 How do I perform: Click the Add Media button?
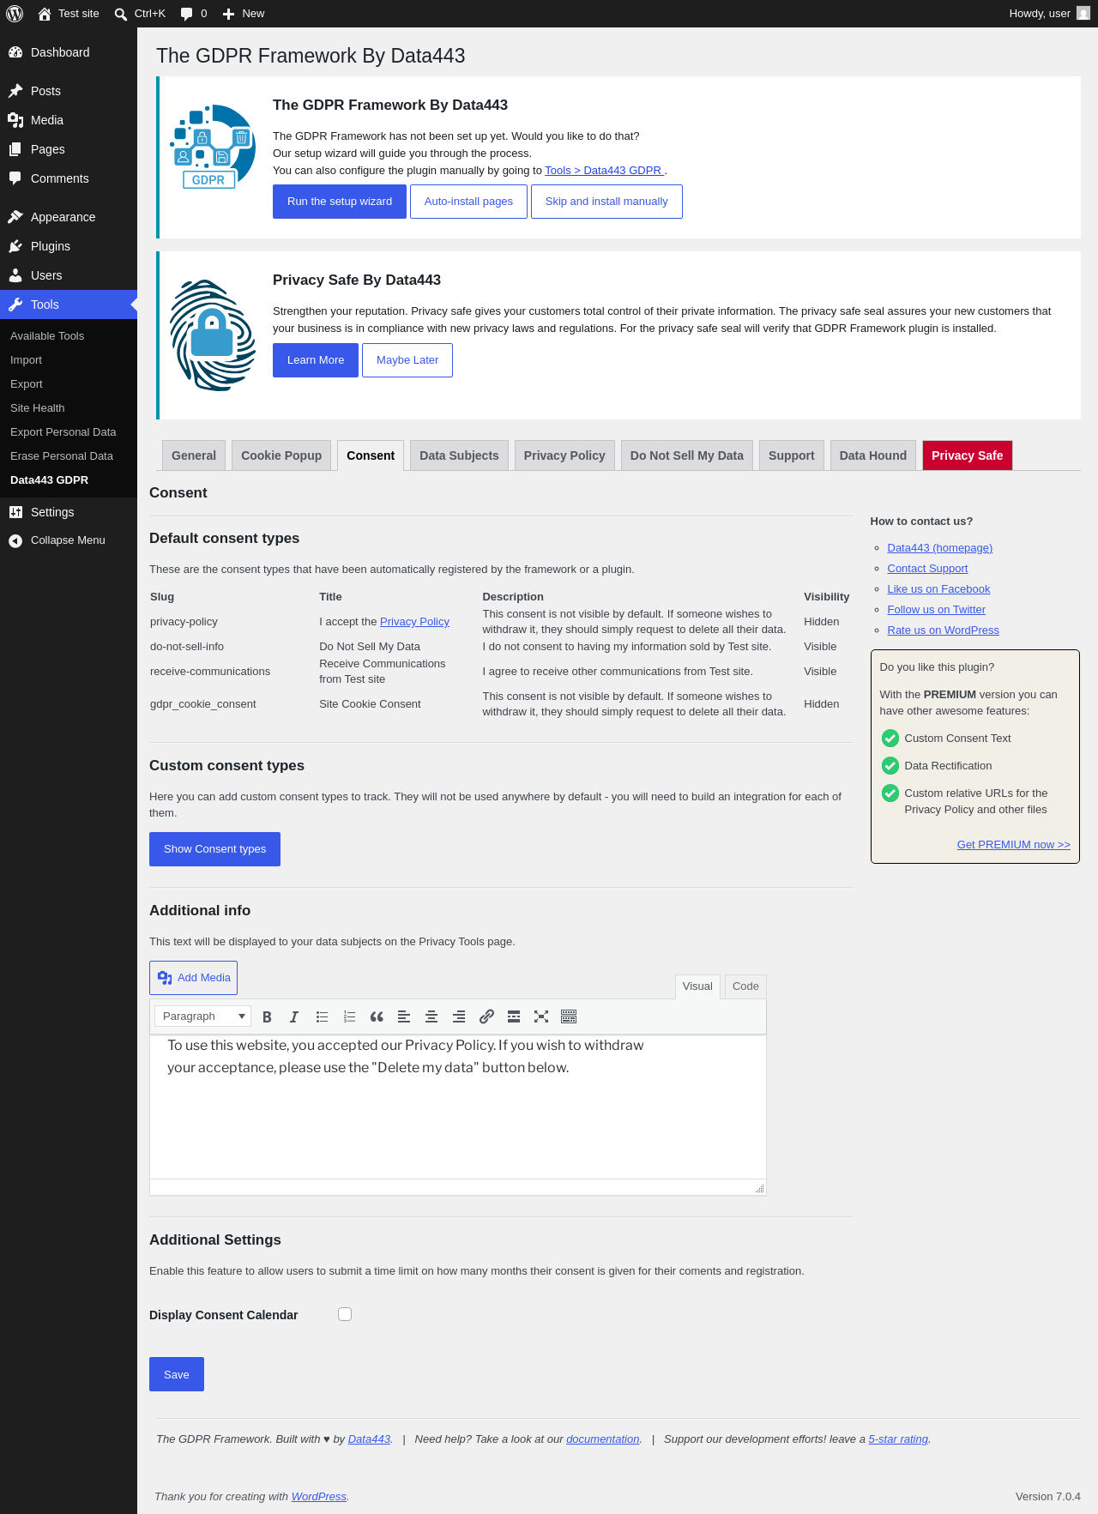point(193,978)
